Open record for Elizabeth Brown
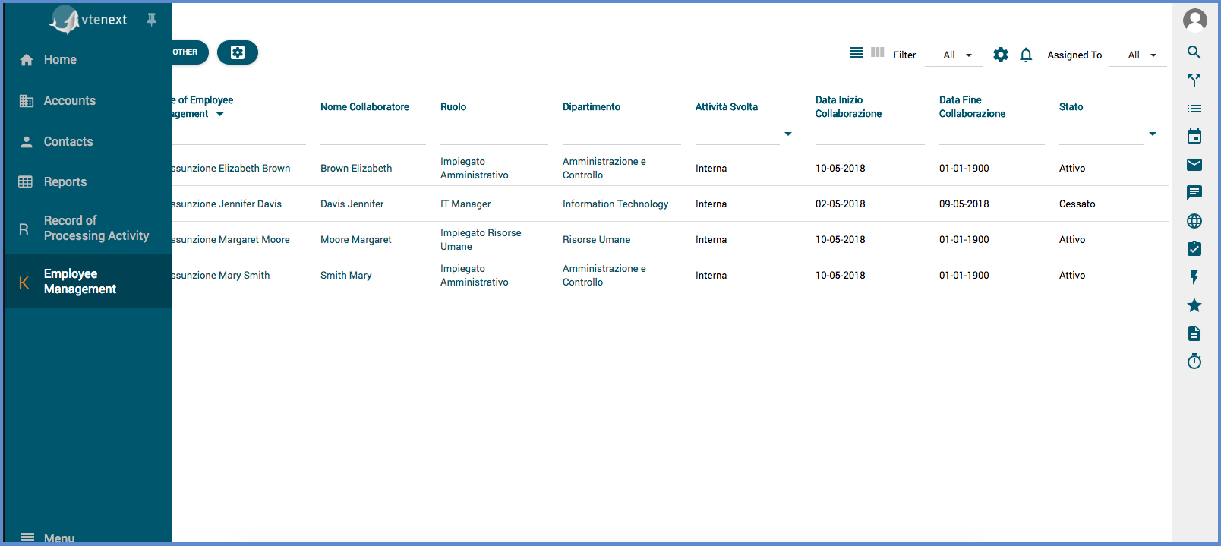This screenshot has height=546, width=1221. click(x=231, y=169)
